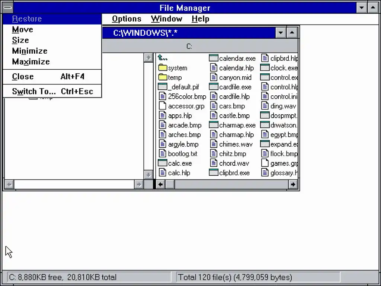Viewport: 381px width, 286px height.
Task: Select the accessor.grp file icon
Action: point(162,106)
